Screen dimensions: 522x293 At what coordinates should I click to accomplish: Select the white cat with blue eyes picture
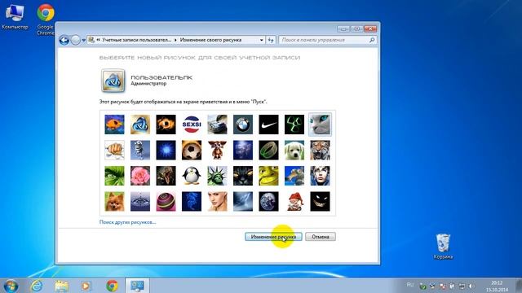click(320, 125)
